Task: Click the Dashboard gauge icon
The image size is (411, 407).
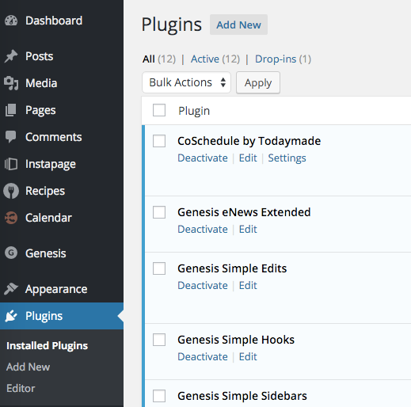Action: click(x=11, y=21)
